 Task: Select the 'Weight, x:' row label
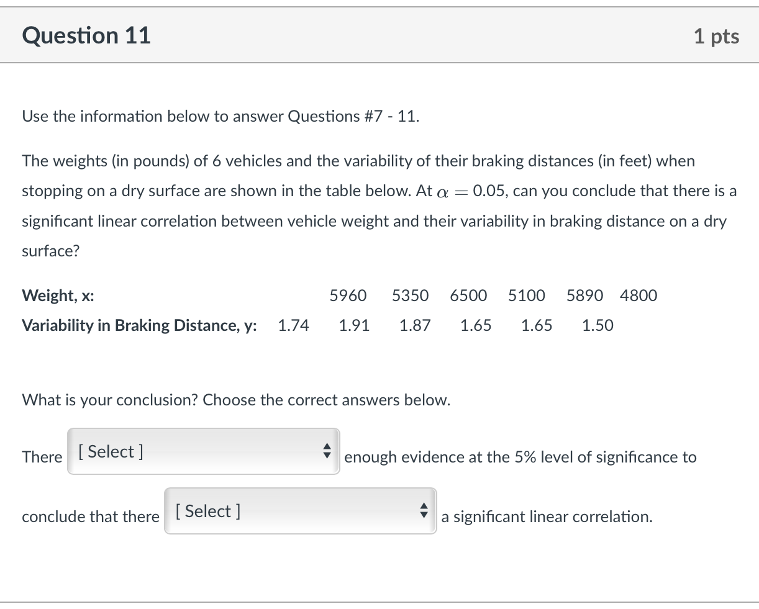58,295
